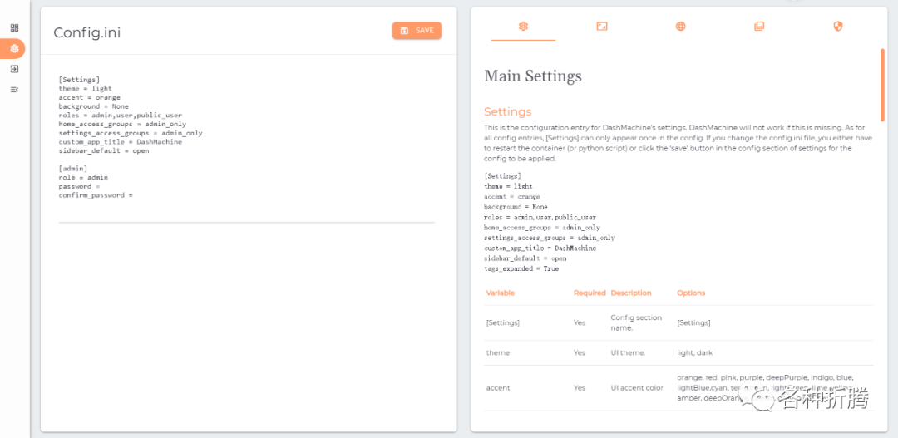
Task: Click the 'Required' column header
Action: pos(590,293)
